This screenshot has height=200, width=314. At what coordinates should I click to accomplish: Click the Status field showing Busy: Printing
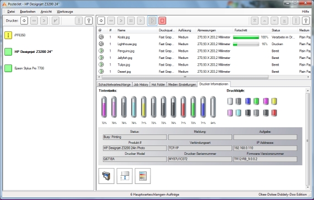(x=135, y=137)
